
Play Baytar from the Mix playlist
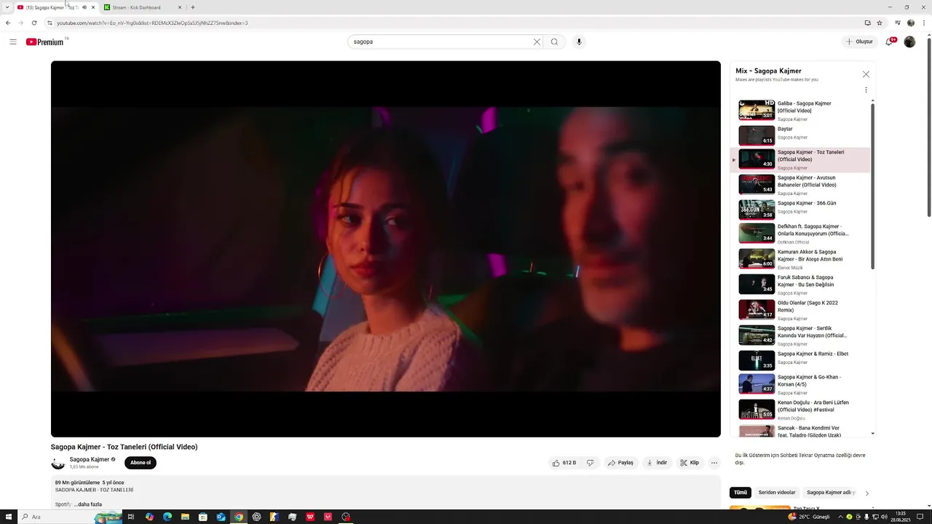point(801,135)
